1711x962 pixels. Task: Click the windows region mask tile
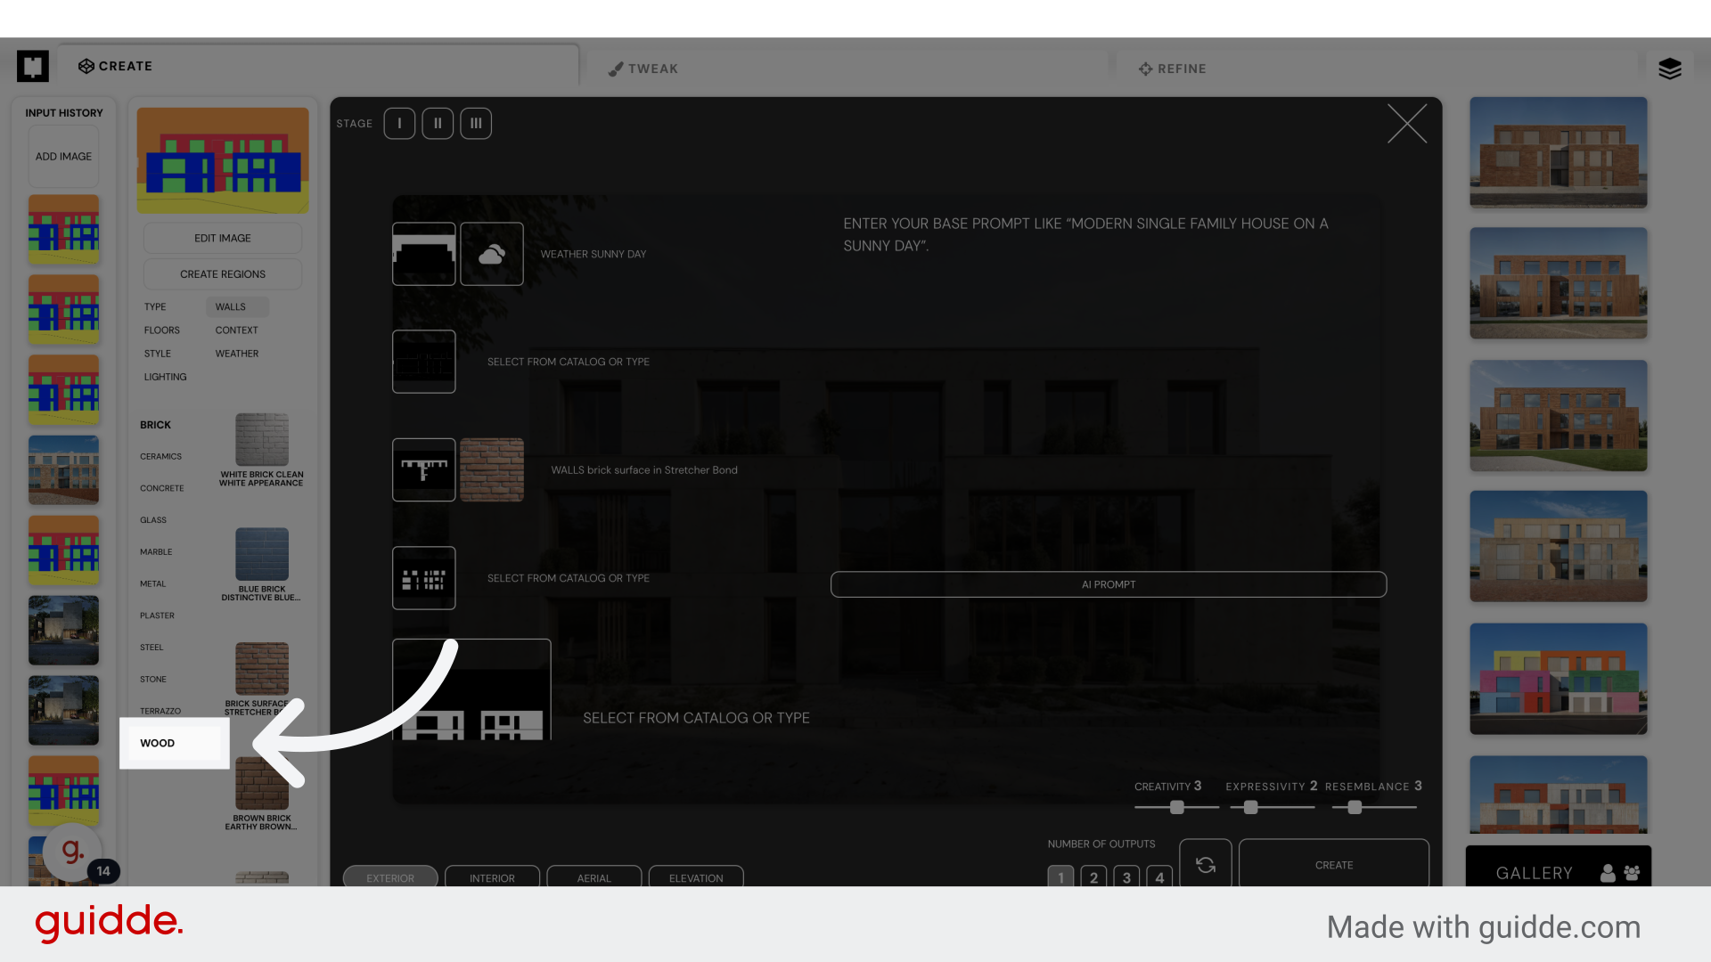pos(424,578)
